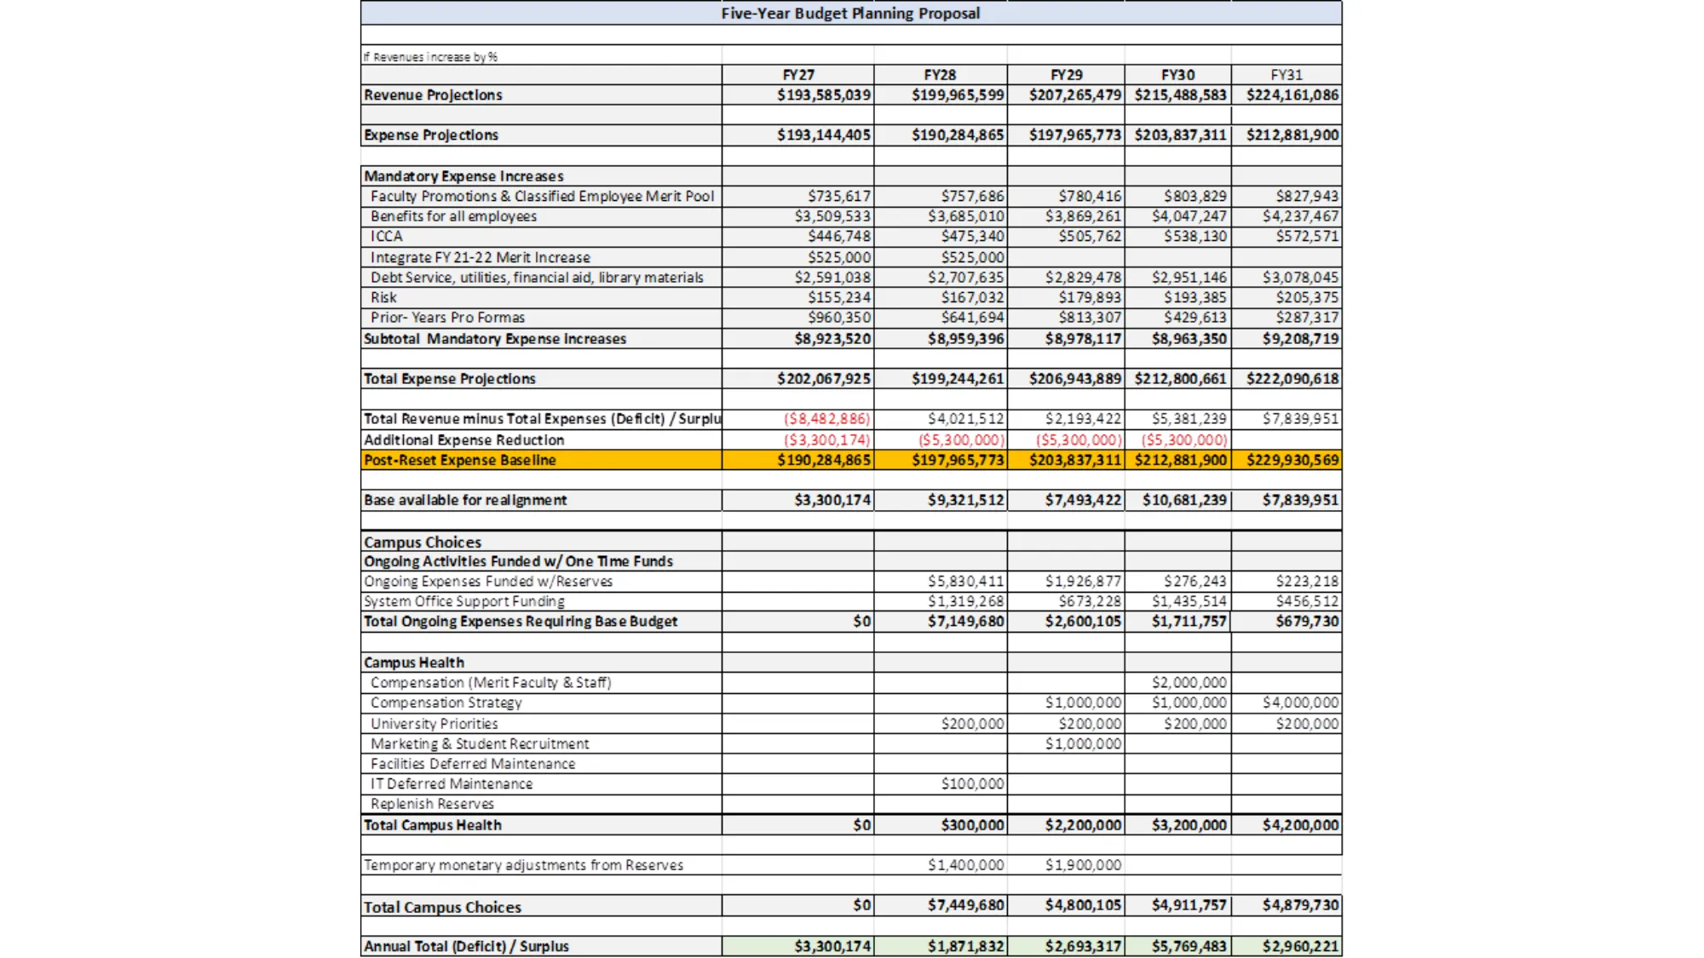
Task: Click the Campus Choices section header
Action: [422, 542]
